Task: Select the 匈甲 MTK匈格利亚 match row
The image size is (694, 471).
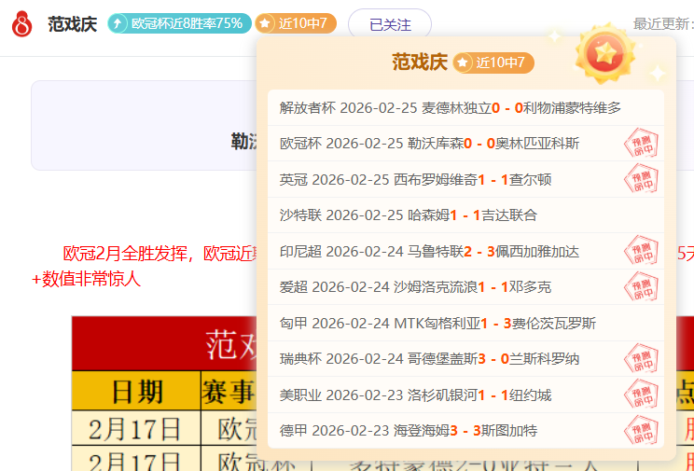Action: click(x=437, y=323)
